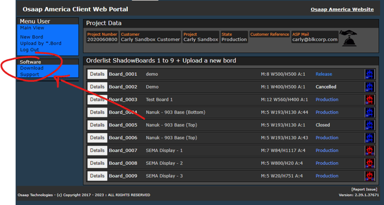Click the red board icon for Board_0007

pos(369,150)
